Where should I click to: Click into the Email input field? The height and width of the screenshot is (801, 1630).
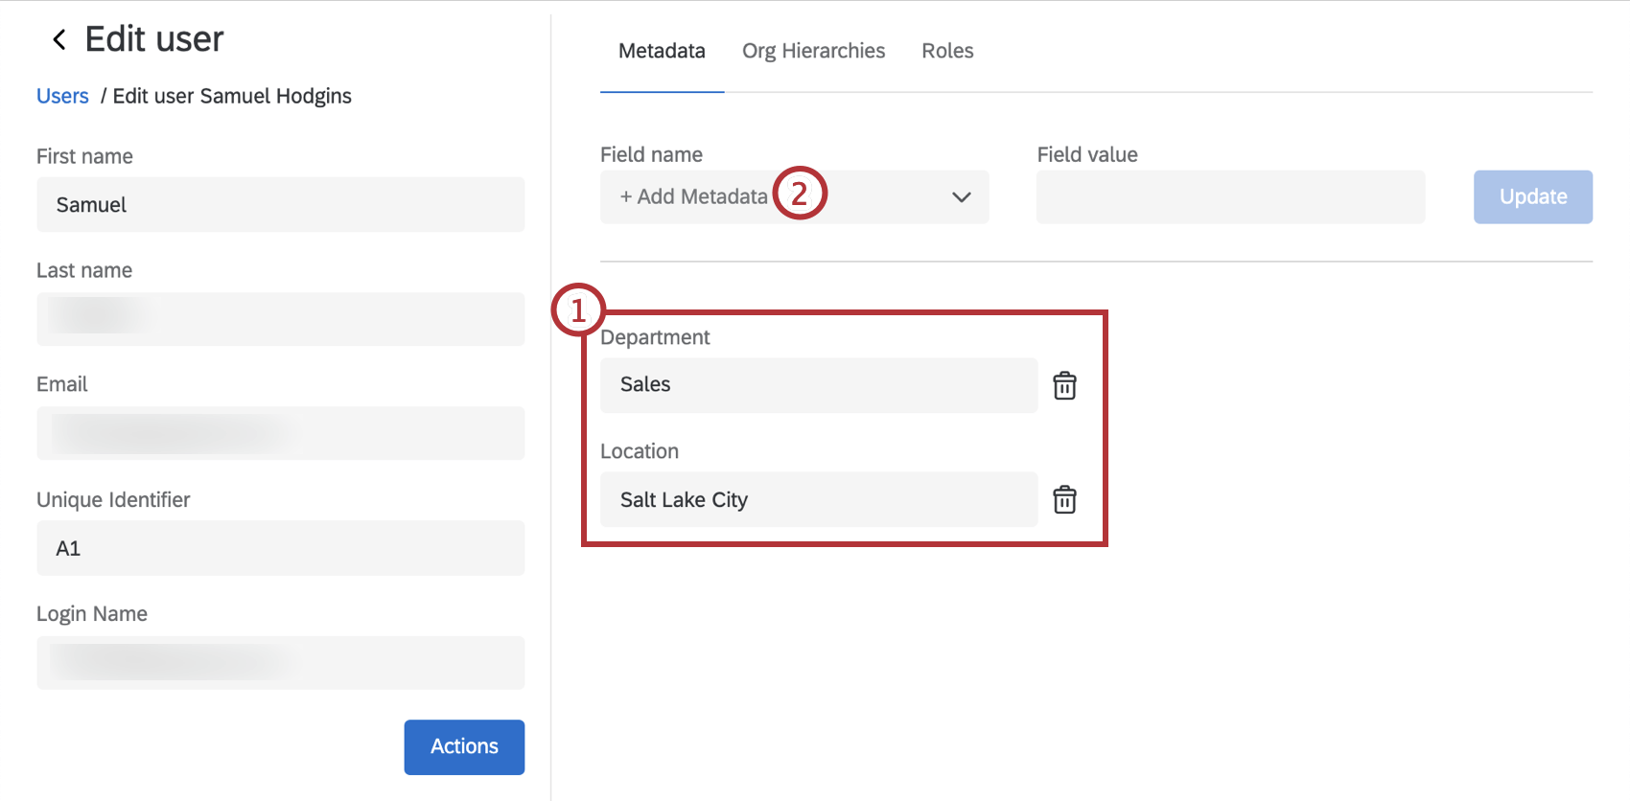280,433
